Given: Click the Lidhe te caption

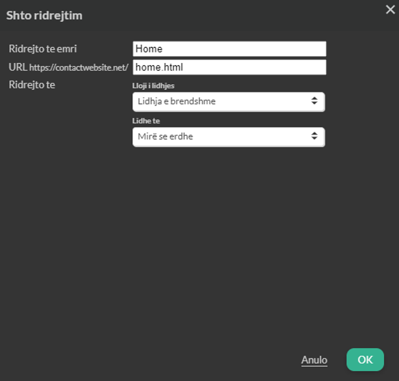Looking at the screenshot, I should 146,120.
